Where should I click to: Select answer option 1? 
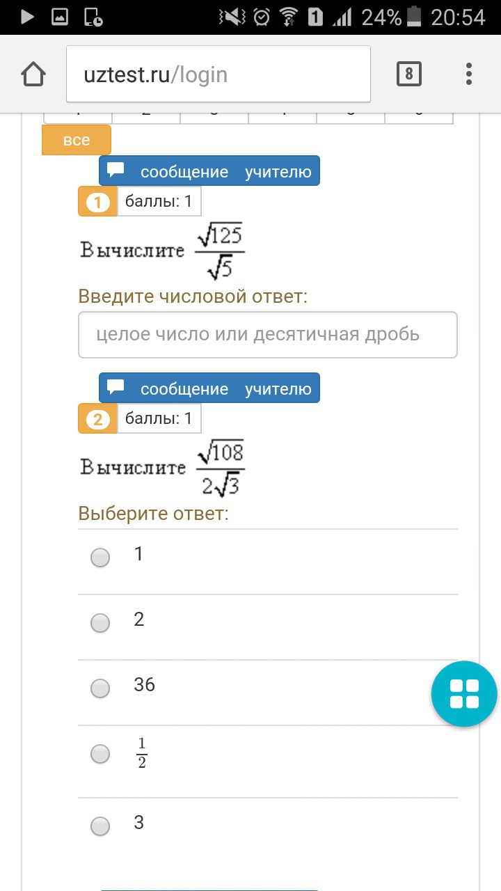tap(101, 557)
